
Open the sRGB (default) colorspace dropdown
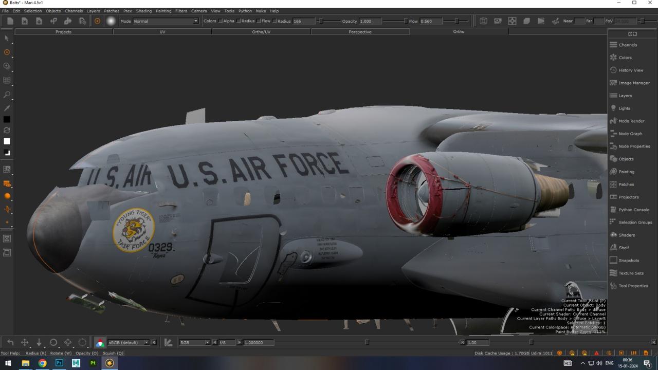pos(128,342)
